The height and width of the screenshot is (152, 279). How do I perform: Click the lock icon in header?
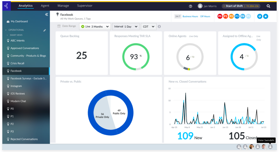tap(266, 16)
